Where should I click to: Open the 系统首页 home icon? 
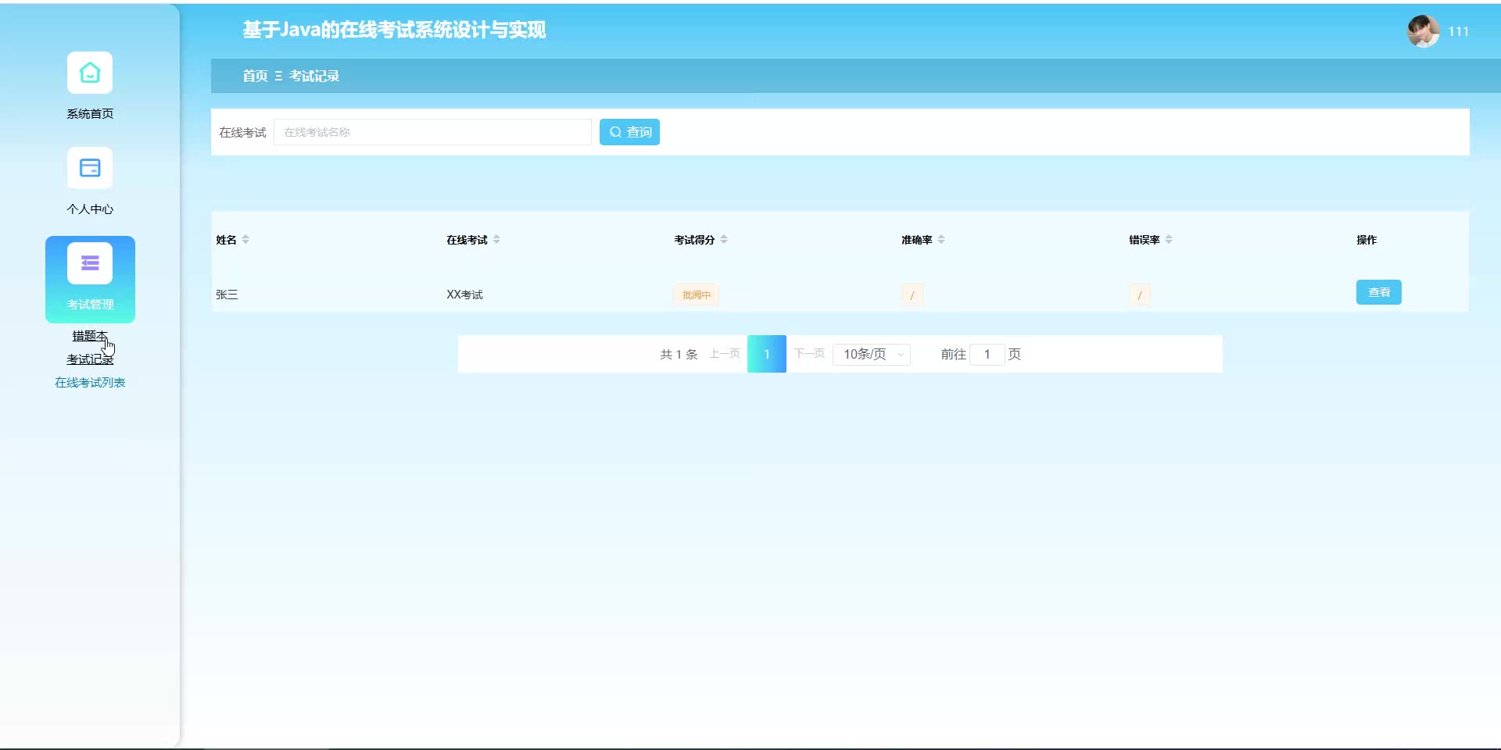[90, 73]
